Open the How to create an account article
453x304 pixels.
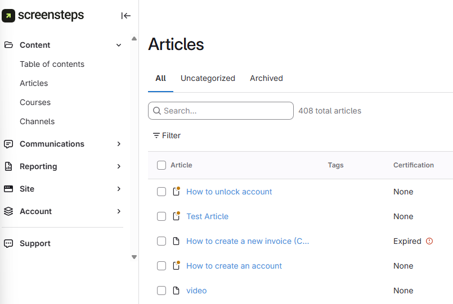(234, 266)
